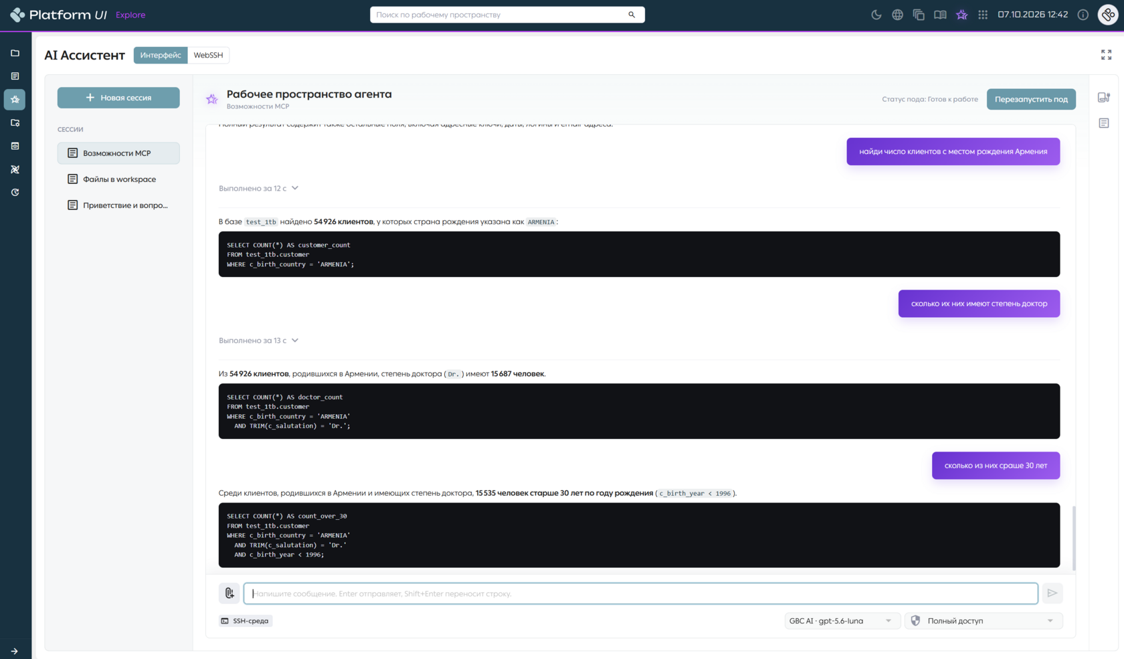Click the attach file paperclip icon

[229, 593]
